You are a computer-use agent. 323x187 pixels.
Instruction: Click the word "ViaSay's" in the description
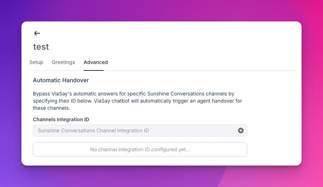coord(61,94)
